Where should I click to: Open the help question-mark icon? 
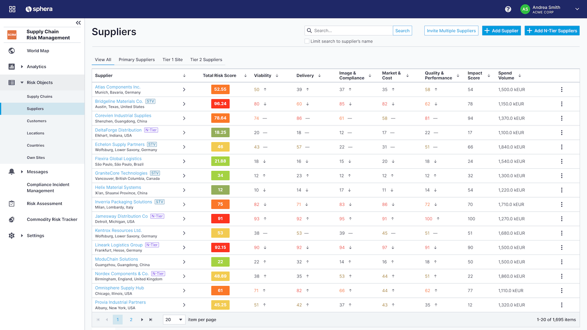point(508,9)
